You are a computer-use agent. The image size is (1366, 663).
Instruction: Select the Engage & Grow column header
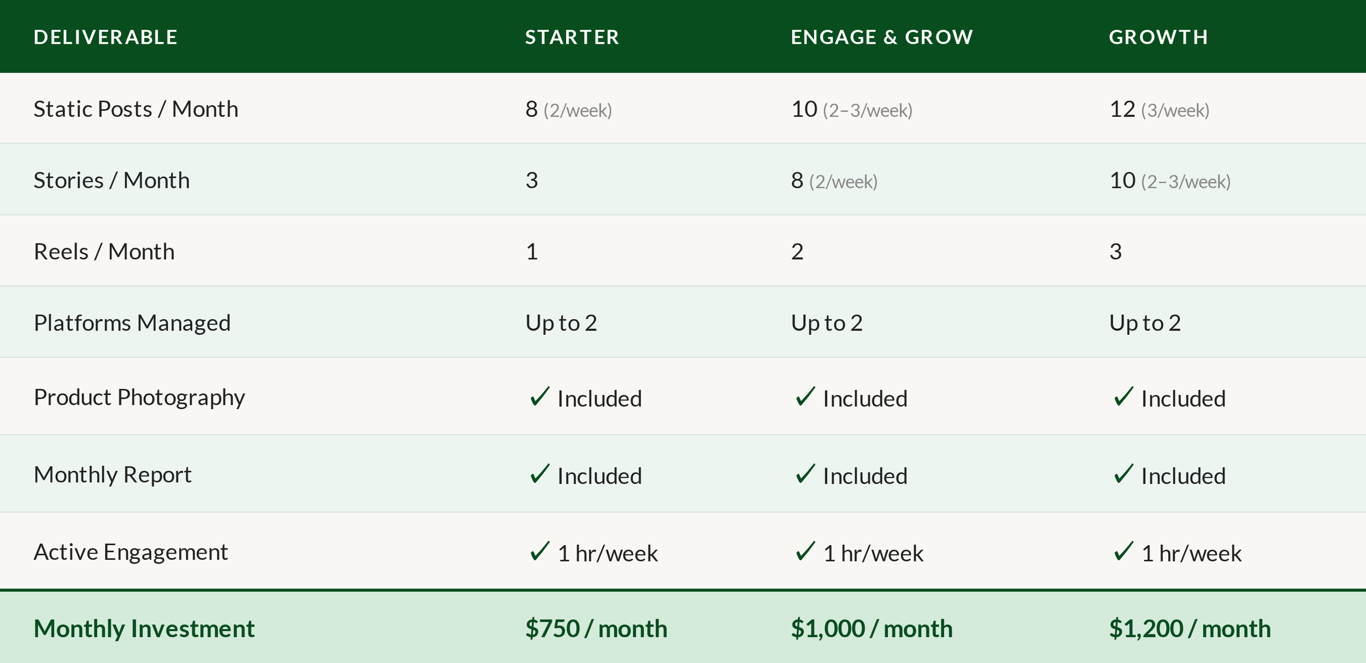[882, 37]
